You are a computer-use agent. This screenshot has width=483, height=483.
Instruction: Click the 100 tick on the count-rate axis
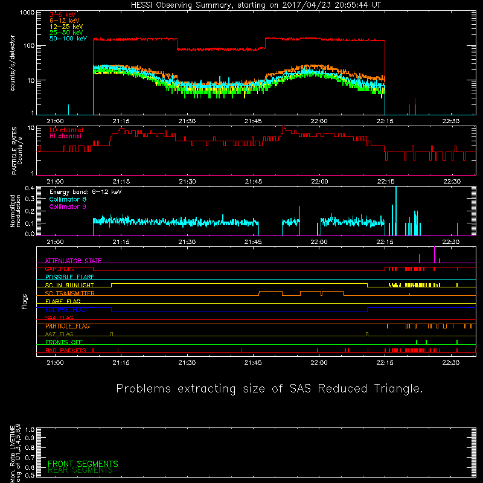pos(29,46)
